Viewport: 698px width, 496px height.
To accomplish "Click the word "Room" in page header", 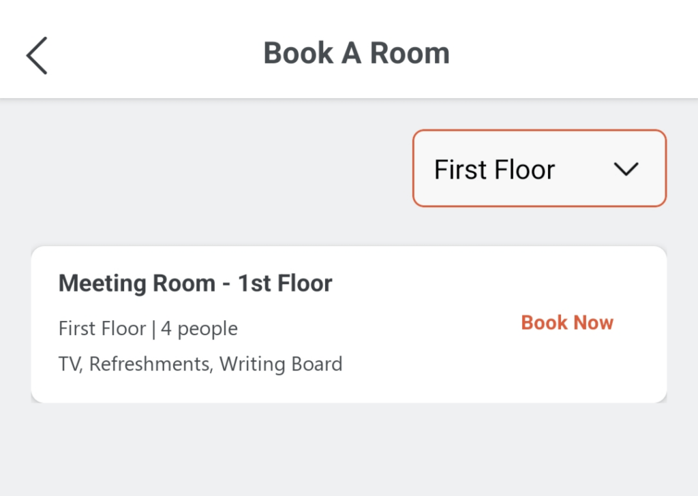I will pos(409,53).
